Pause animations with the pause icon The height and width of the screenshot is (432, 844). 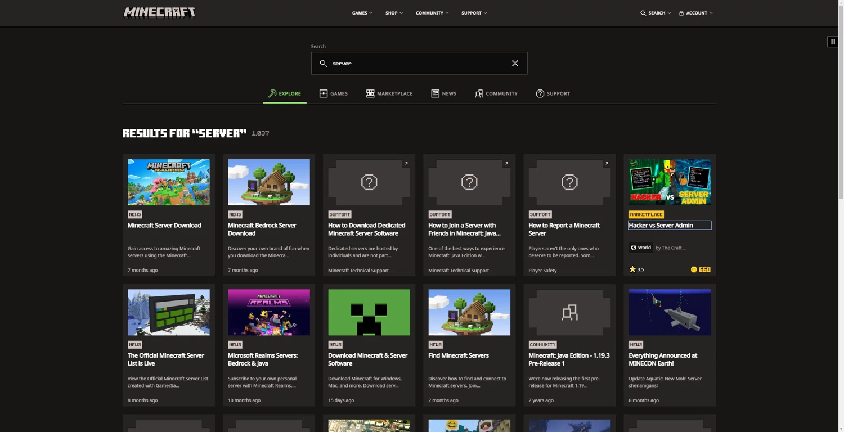833,42
